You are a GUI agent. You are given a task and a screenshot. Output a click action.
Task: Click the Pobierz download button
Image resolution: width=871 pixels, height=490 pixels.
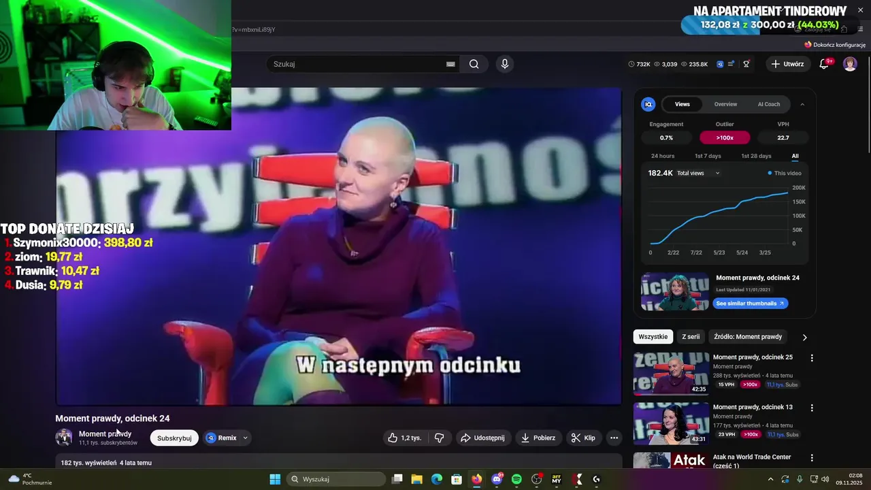point(538,438)
